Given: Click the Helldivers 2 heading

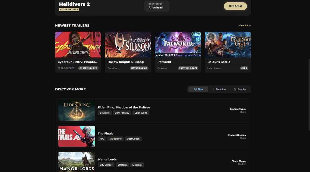Looking at the screenshot, I should point(74,4).
